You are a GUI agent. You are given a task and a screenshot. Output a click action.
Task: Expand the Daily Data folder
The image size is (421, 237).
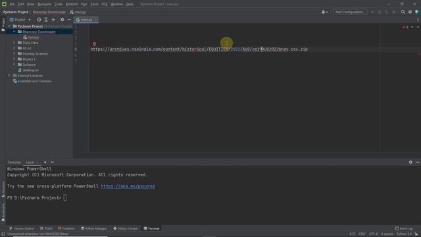tap(14, 43)
